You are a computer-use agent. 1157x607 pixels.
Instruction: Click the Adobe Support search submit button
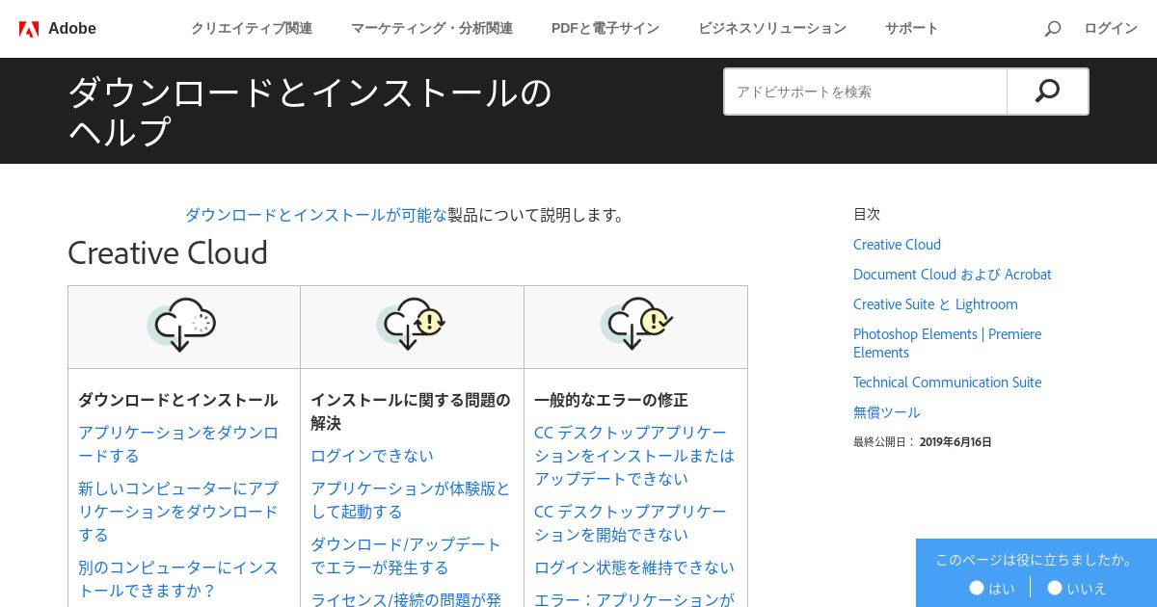tap(1048, 92)
